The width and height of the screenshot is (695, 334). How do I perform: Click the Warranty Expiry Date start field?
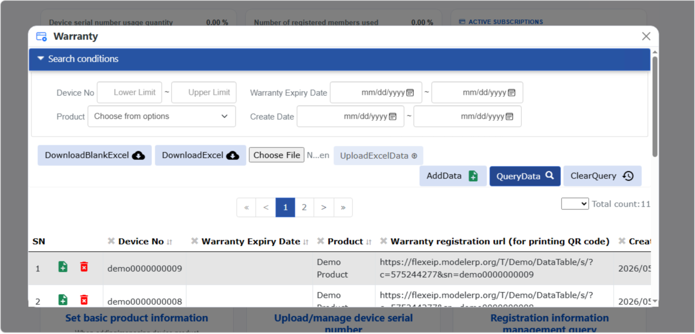(376, 93)
